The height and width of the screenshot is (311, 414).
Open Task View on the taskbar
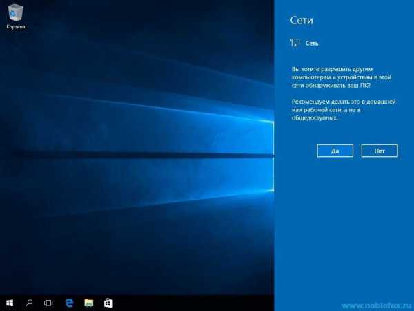[48, 303]
